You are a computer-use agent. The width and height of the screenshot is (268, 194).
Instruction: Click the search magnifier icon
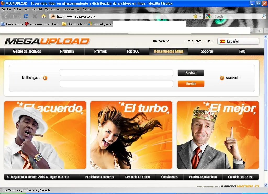[264, 16]
